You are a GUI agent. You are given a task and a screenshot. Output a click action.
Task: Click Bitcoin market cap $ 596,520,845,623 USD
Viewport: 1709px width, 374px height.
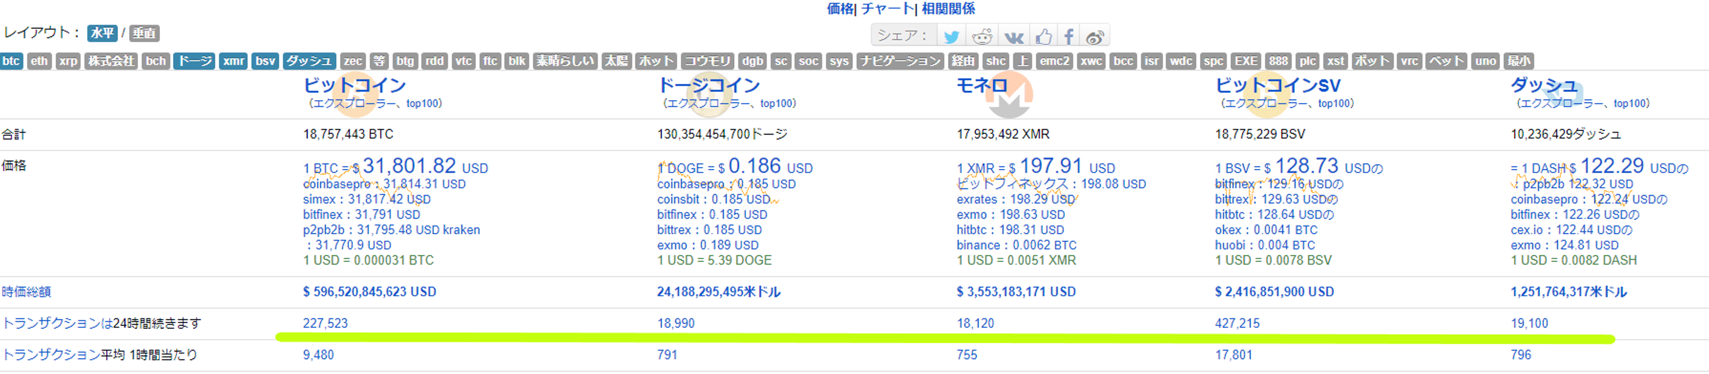(x=370, y=292)
